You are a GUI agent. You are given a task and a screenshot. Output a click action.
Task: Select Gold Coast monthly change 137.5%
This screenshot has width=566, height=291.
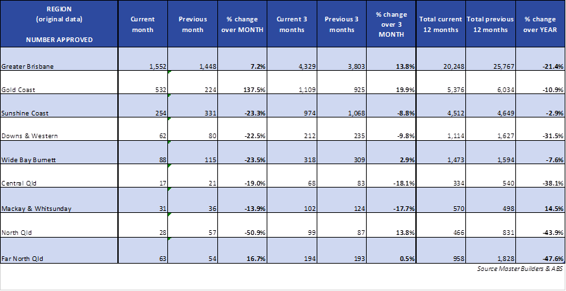(x=242, y=82)
